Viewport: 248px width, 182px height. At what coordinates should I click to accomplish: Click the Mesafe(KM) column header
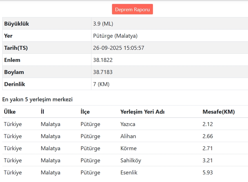click(219, 112)
